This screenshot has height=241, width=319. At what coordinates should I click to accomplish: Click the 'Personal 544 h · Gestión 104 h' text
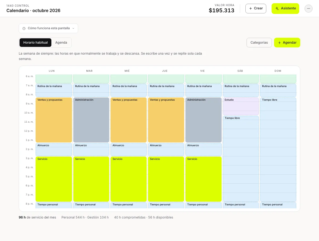coord(85,217)
